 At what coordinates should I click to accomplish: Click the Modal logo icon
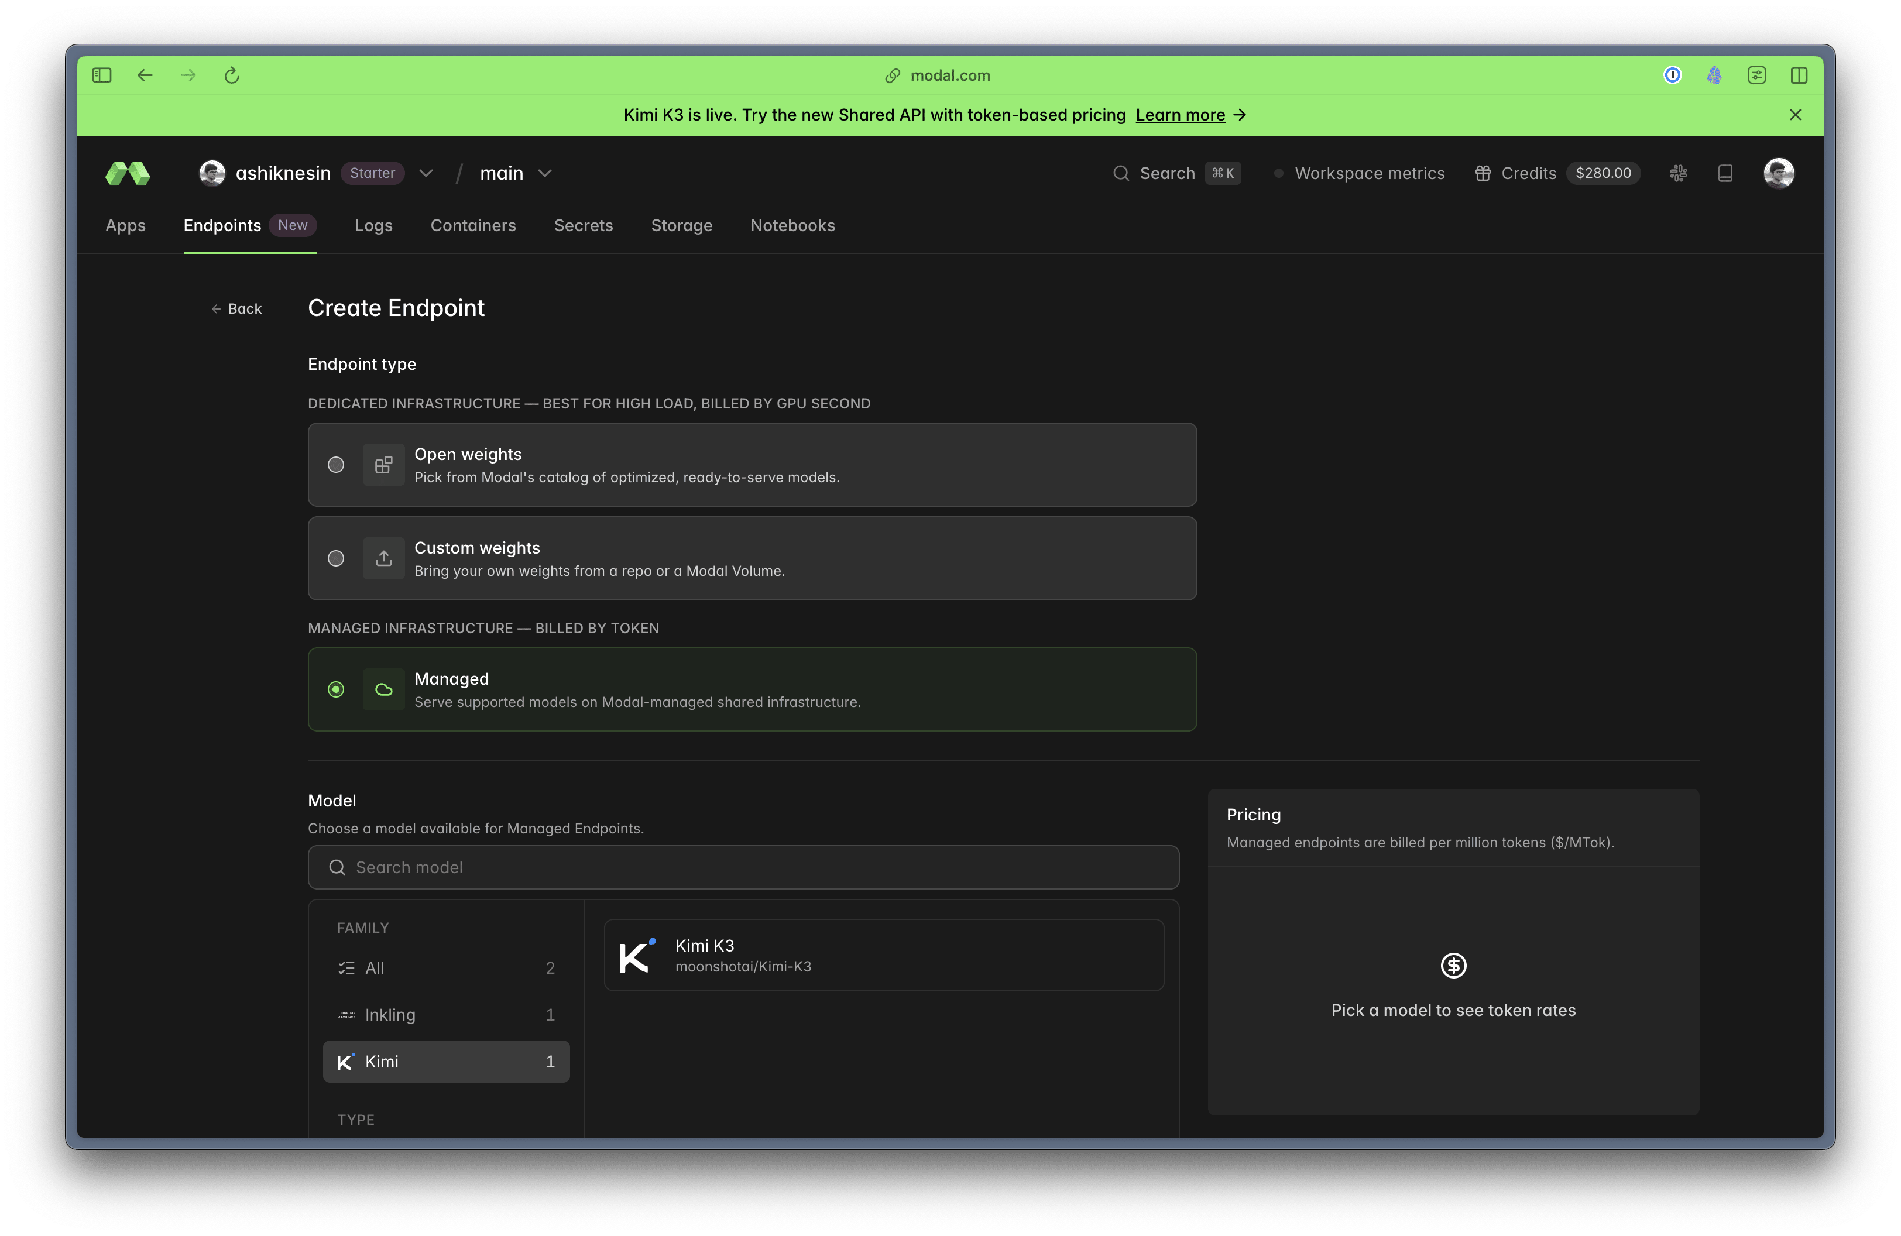pyautogui.click(x=128, y=173)
